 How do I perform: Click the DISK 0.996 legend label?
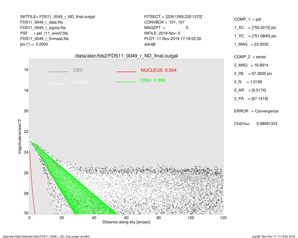[x=153, y=80]
